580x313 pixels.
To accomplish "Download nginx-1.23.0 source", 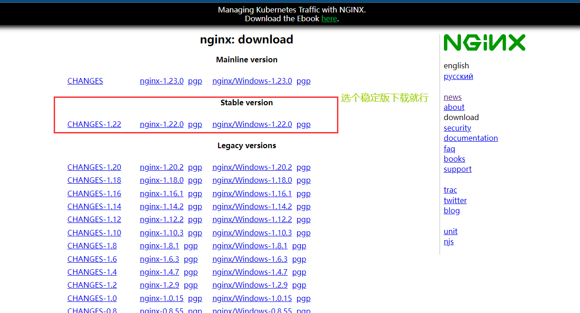I will 162,81.
